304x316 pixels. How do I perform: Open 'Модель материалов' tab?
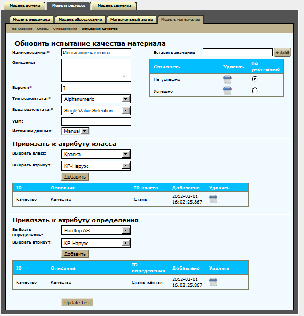tap(181, 20)
